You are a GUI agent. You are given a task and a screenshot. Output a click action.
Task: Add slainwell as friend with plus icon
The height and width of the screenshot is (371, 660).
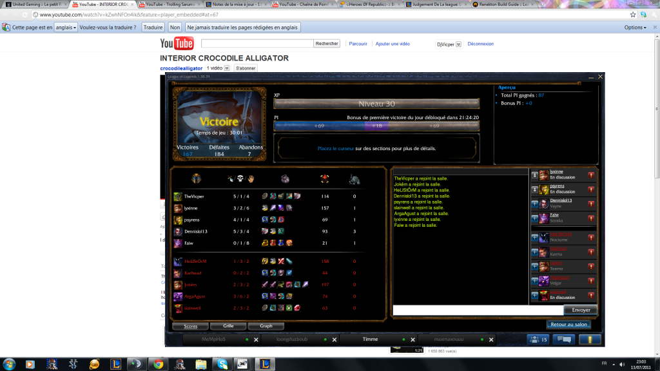coord(534,295)
